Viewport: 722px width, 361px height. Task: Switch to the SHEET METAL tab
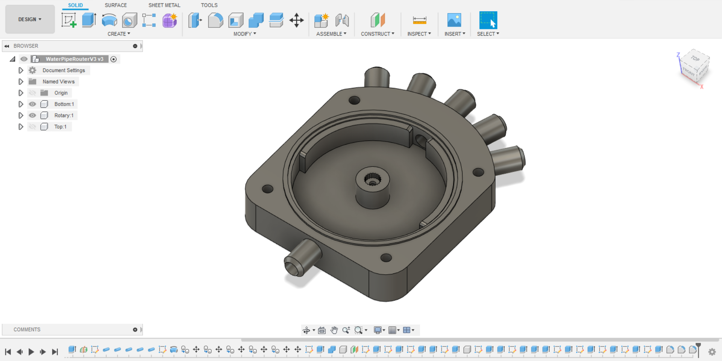[x=164, y=5]
